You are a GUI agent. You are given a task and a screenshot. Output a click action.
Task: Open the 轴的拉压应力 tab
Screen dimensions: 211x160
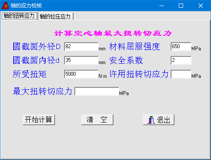(x=55, y=16)
